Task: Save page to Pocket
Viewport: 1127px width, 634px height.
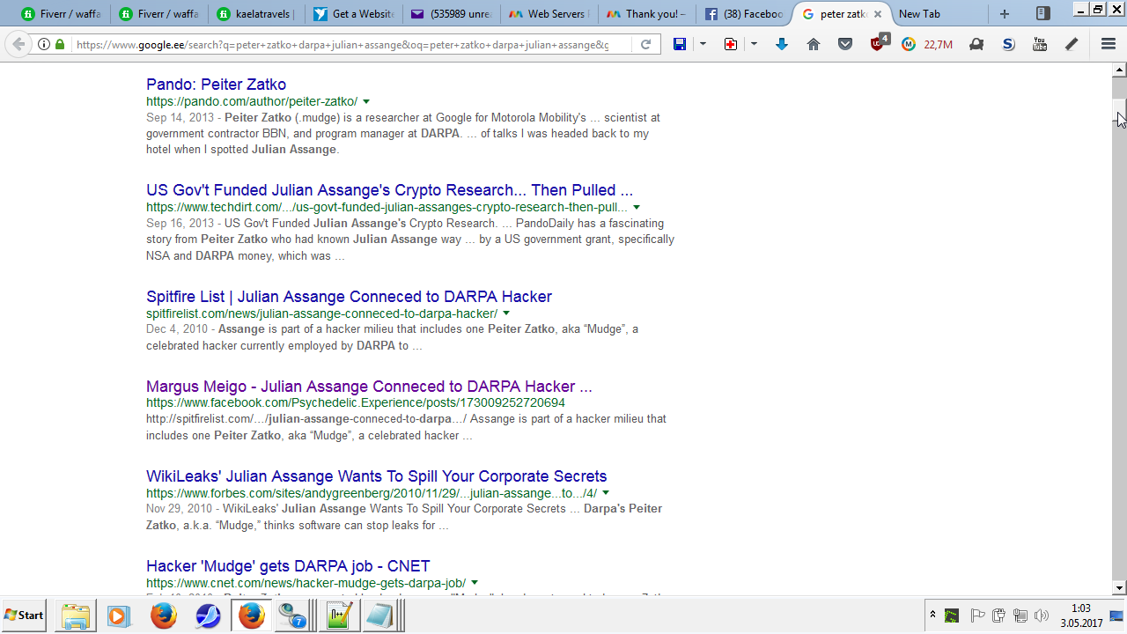Action: (845, 44)
